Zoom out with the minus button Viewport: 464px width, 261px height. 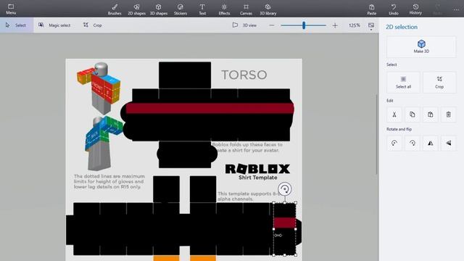272,25
